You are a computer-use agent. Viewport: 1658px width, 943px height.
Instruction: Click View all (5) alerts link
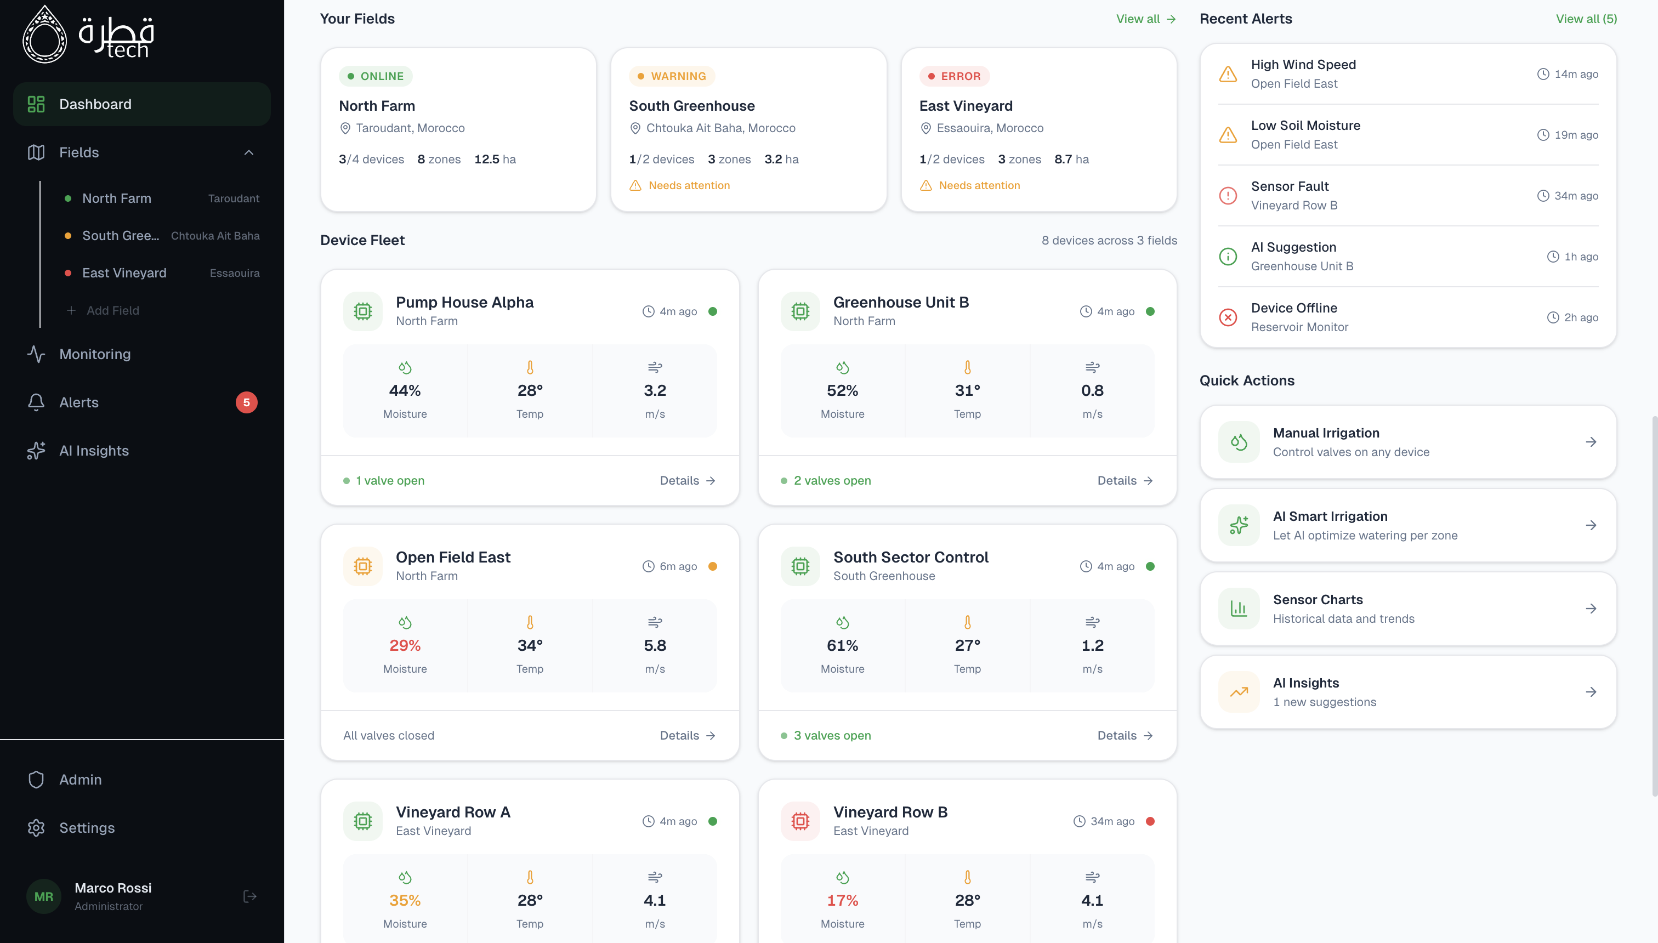click(1586, 19)
